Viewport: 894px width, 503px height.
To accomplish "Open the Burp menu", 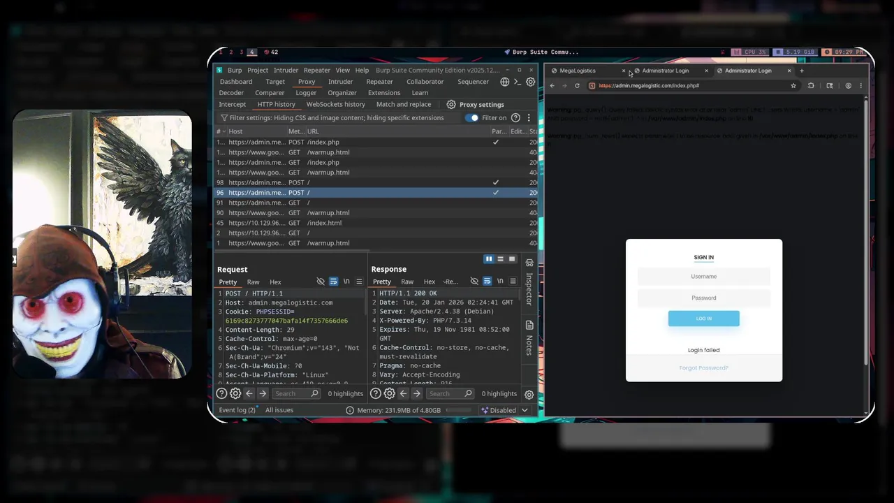I will (x=235, y=71).
